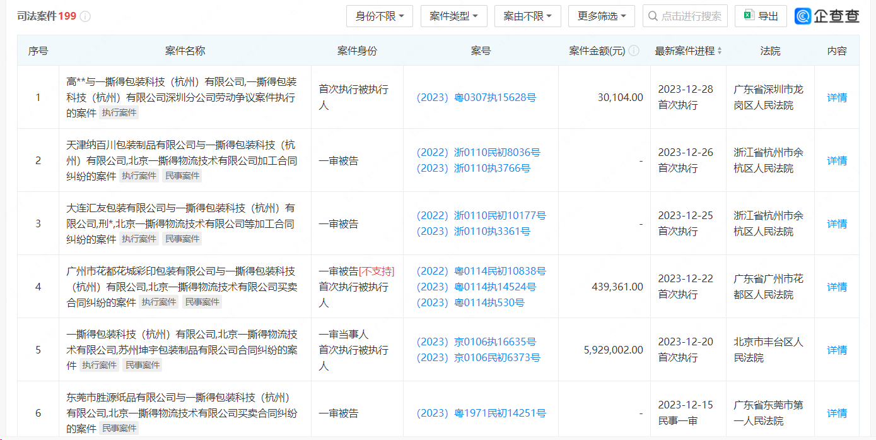Screen dimensions: 876x440
Task: Open case number (2023)粤1971民初14251号
Action: click(x=481, y=413)
